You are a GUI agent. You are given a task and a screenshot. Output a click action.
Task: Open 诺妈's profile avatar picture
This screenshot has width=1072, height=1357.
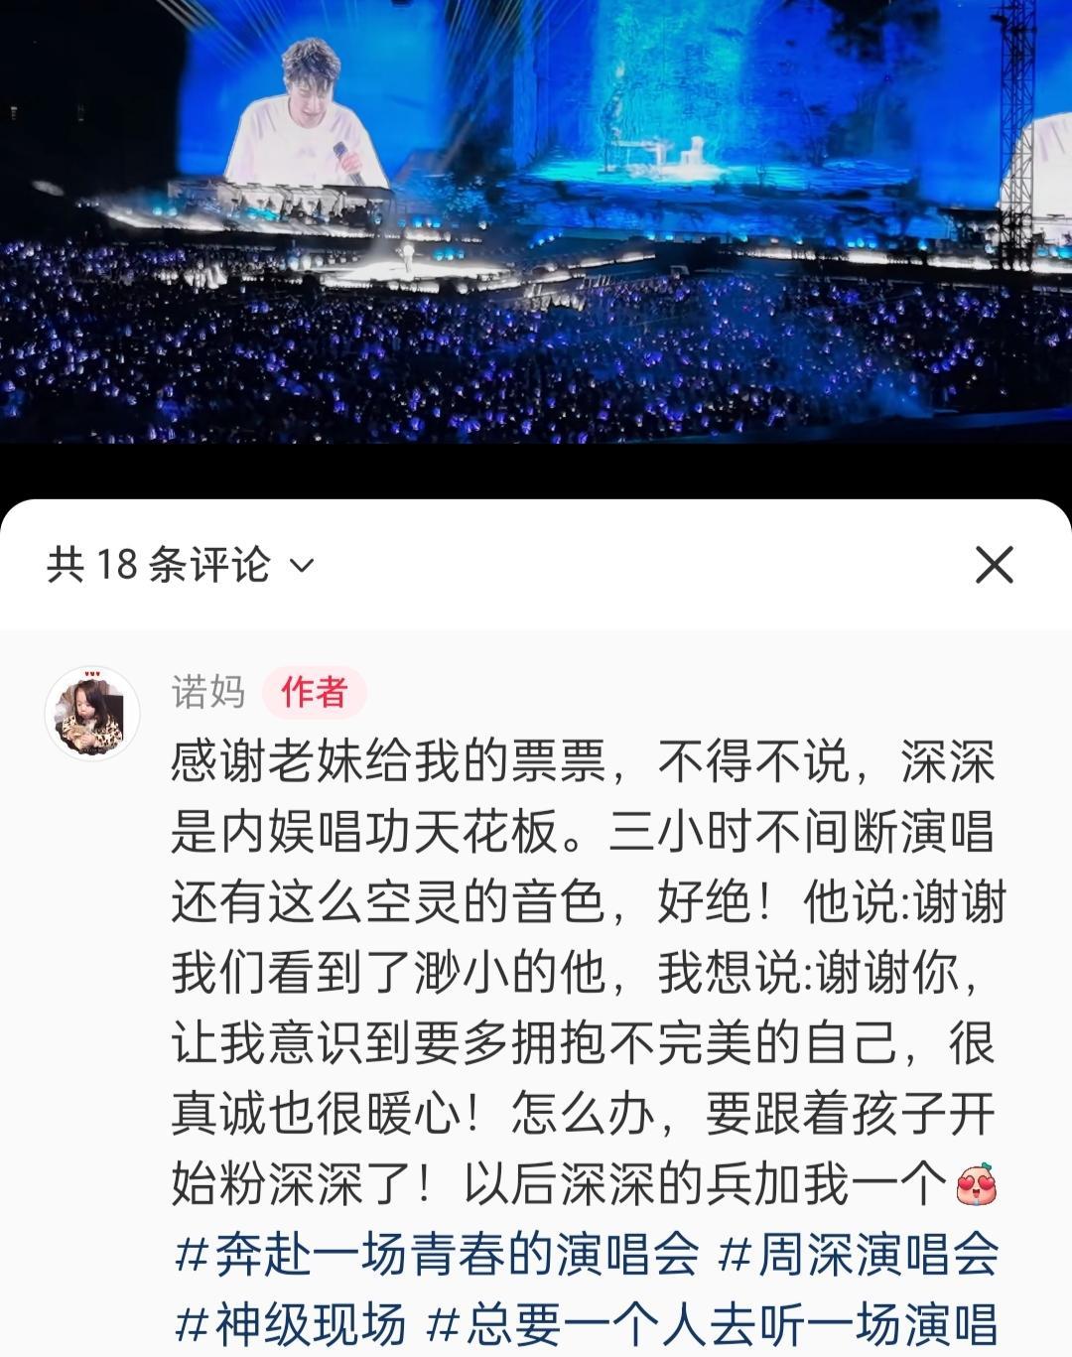point(92,713)
